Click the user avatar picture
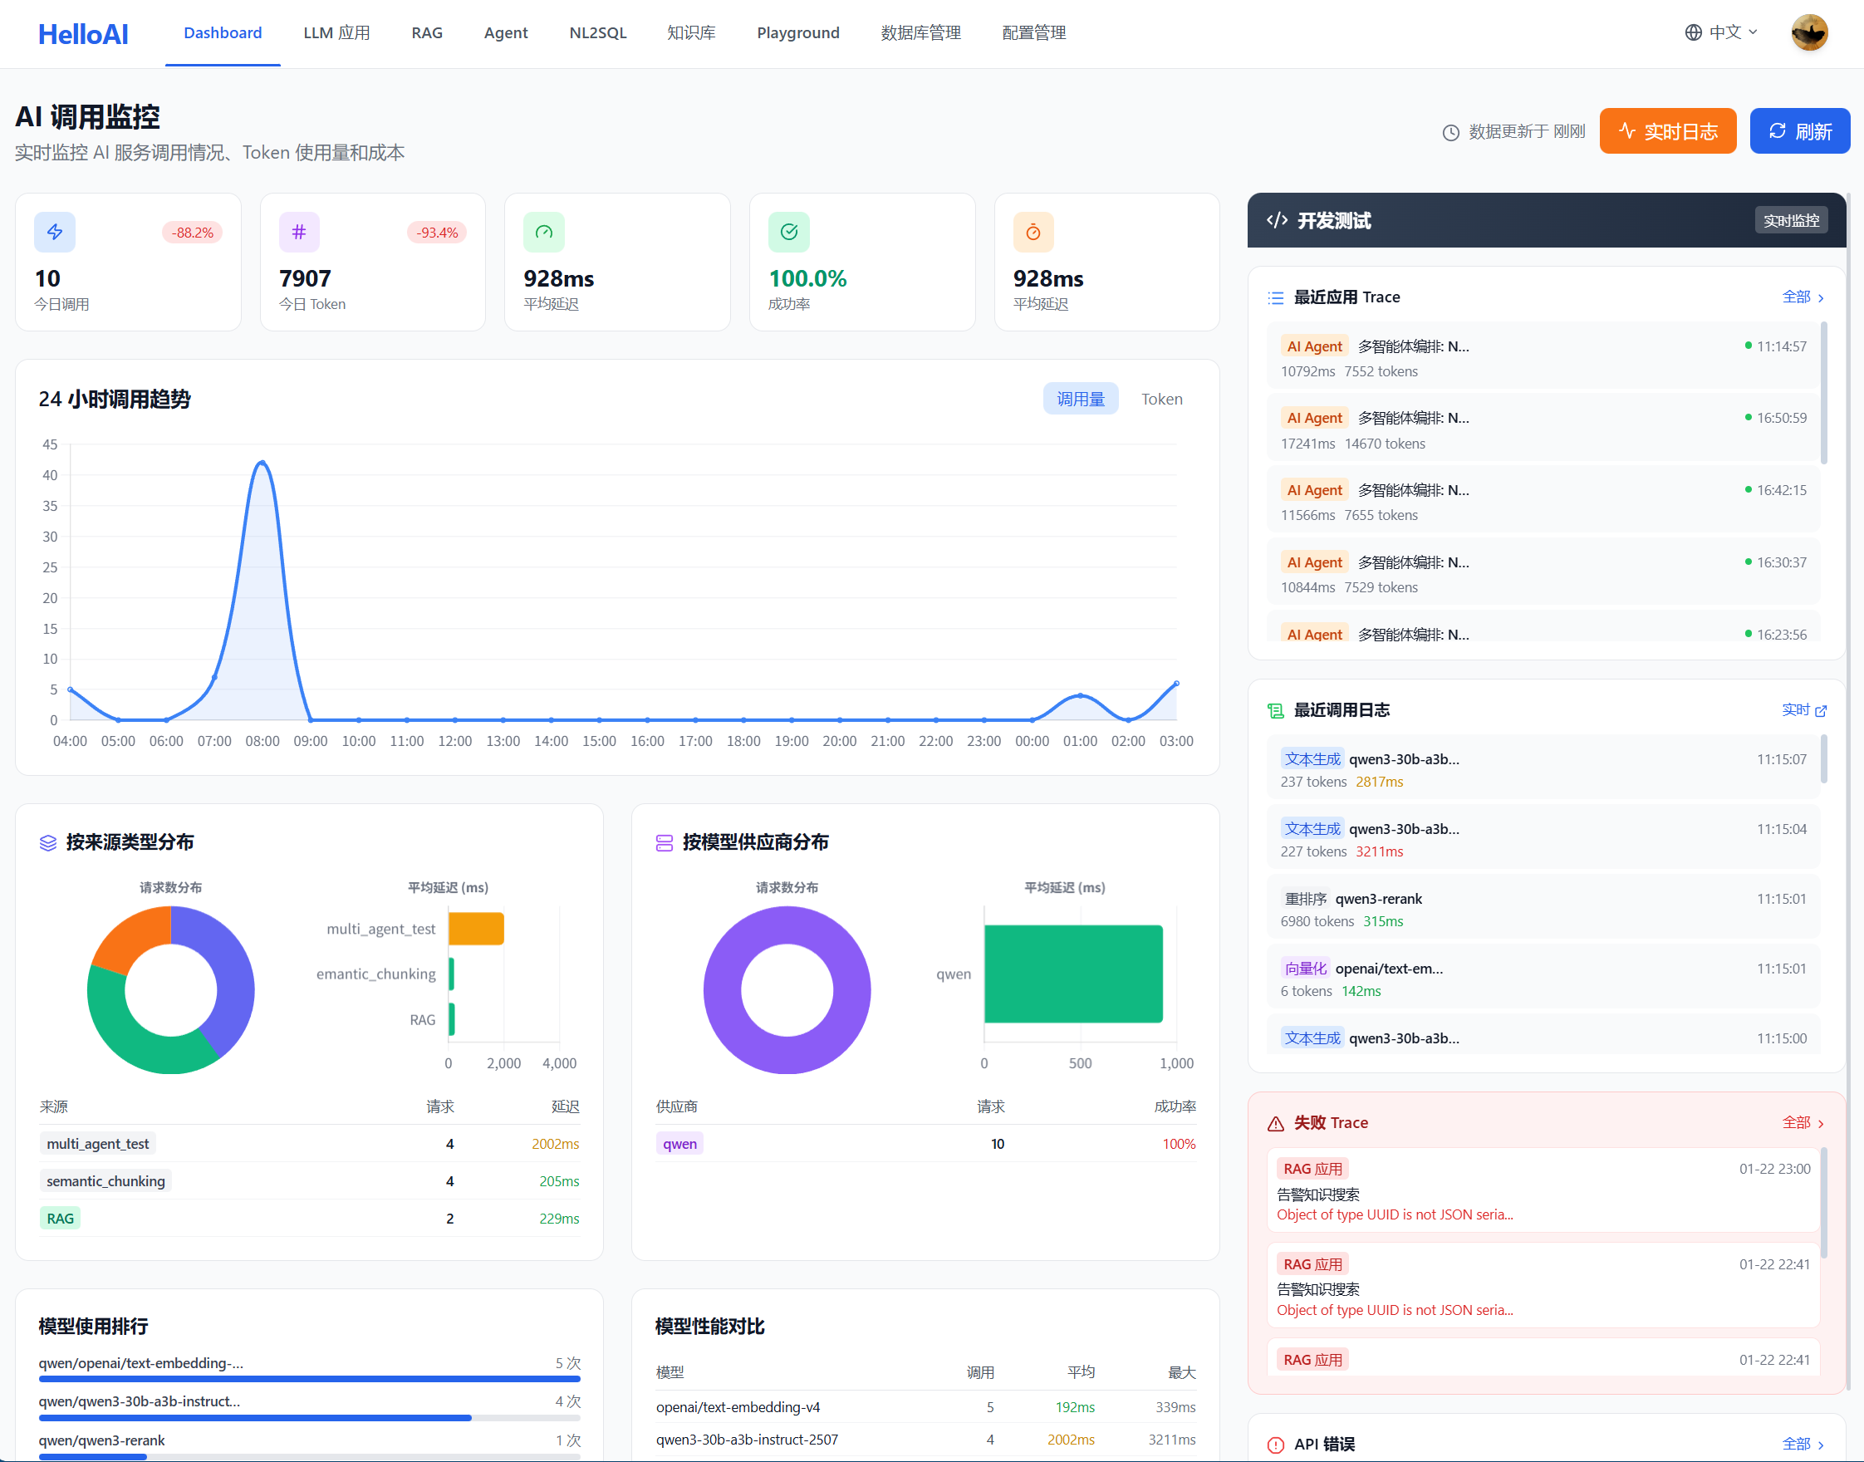Image resolution: width=1864 pixels, height=1462 pixels. coord(1808,32)
